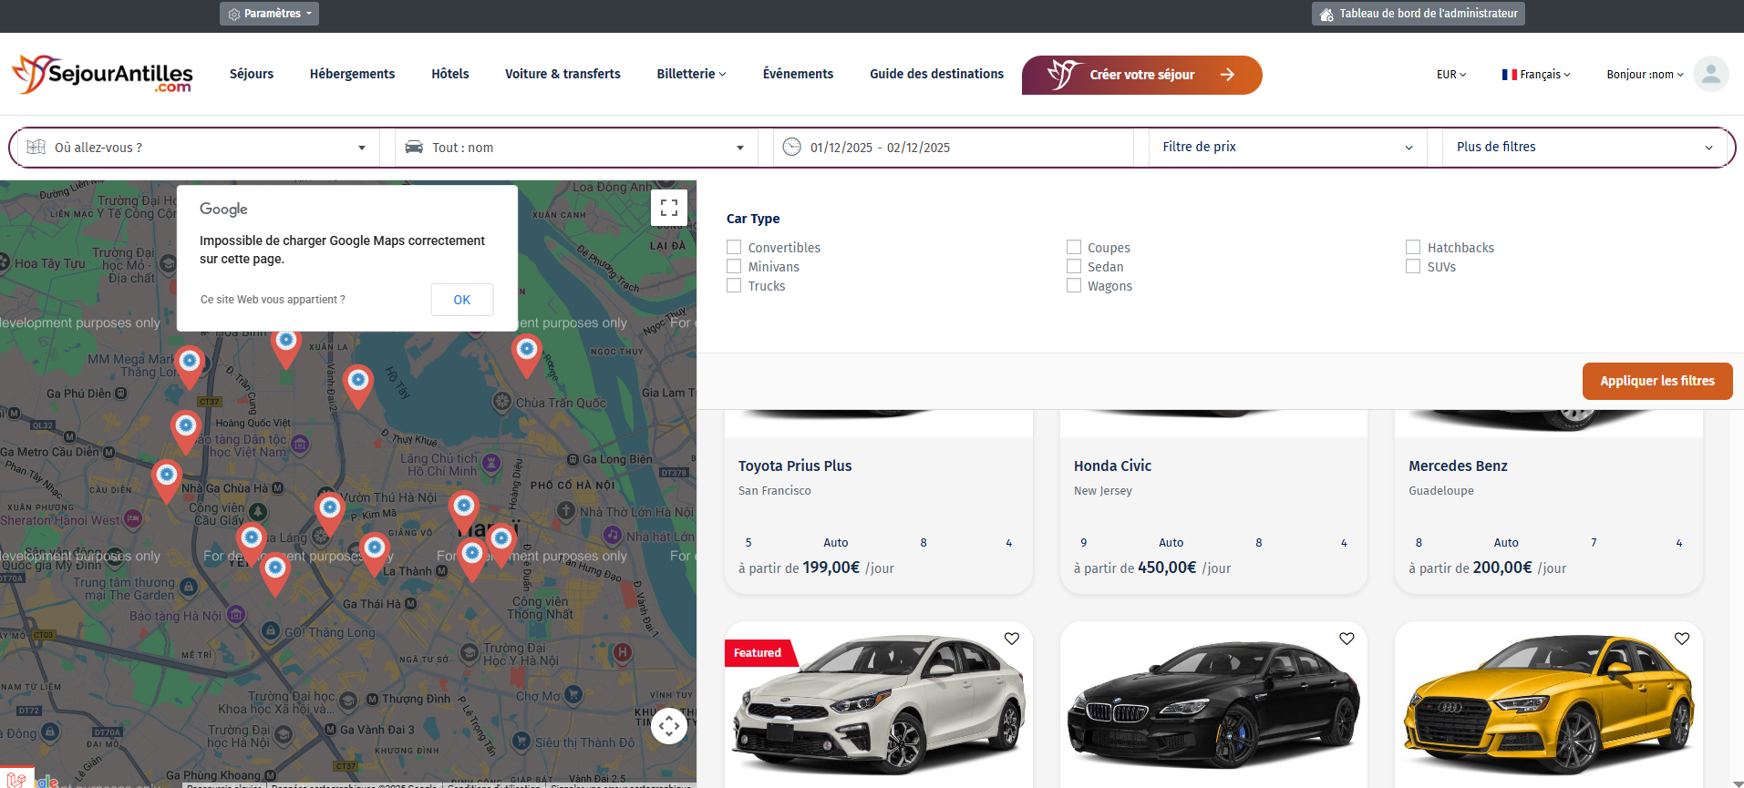Open the user profile avatar icon
The image size is (1744, 788).
pyautogui.click(x=1710, y=75)
